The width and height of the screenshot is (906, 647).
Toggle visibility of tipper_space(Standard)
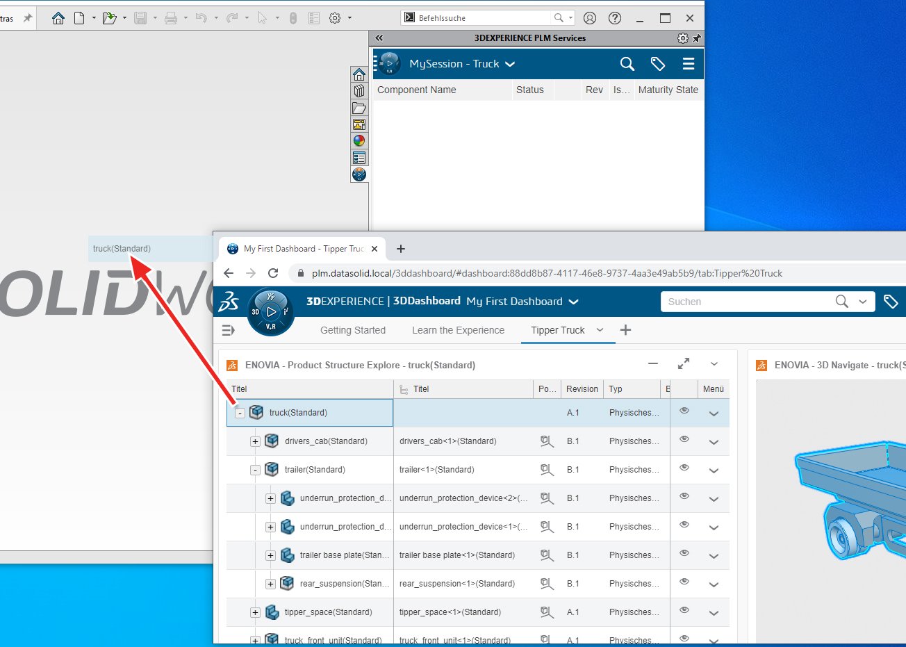point(684,611)
